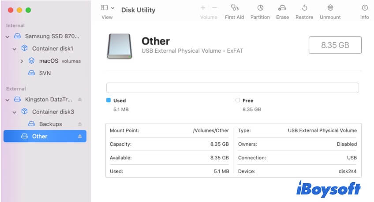Select the Backups volume row
The image size is (374, 202).
coord(45,124)
